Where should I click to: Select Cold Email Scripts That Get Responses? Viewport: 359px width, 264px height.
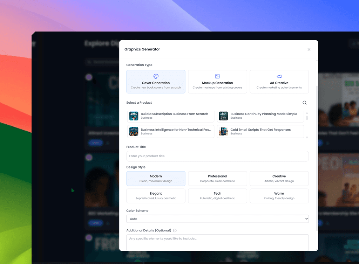260,131
